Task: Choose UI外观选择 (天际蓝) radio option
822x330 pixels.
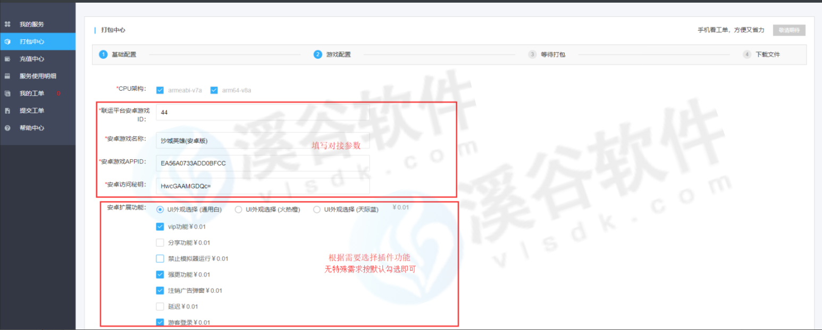Action: (317, 210)
